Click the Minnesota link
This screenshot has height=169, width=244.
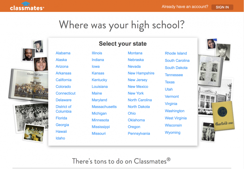coord(100,120)
